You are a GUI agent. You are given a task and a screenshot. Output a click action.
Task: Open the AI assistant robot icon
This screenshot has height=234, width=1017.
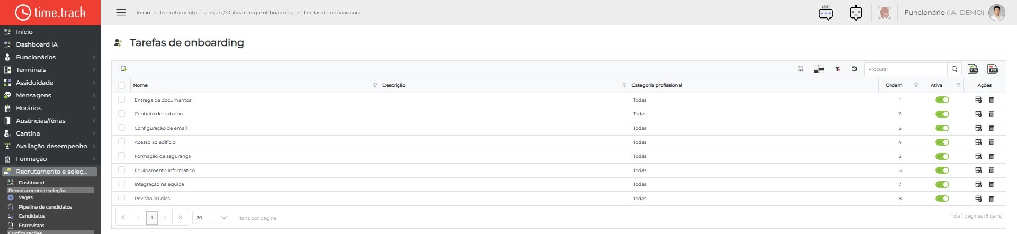pos(856,12)
